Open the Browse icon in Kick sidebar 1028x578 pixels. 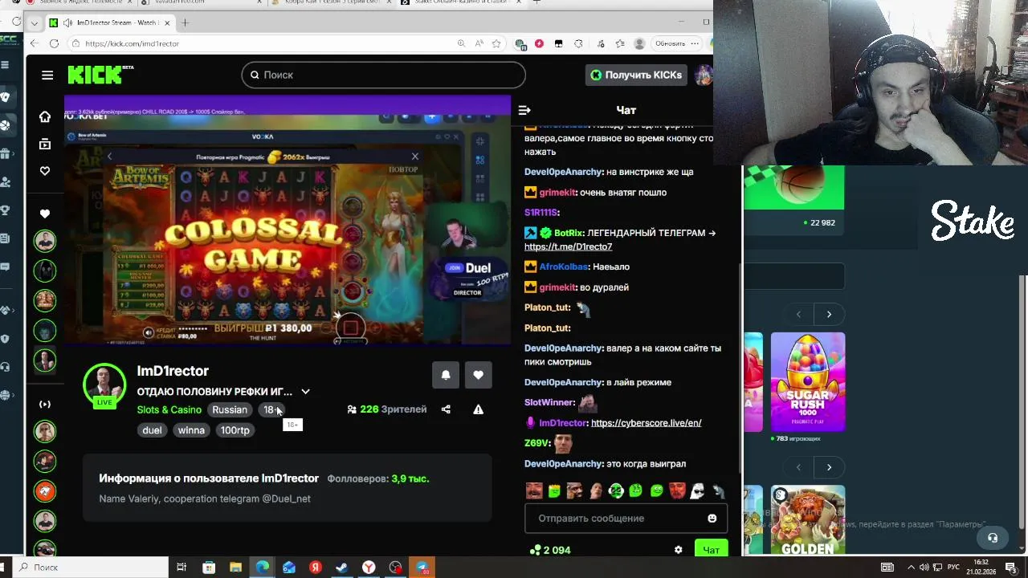45,144
